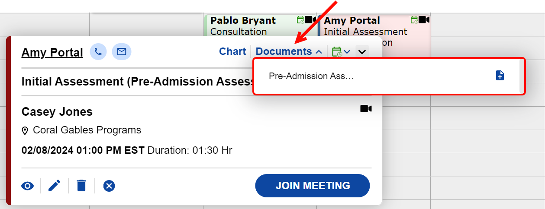The width and height of the screenshot is (545, 209).
Task: Expand the black chevron in popup header
Action: coord(362,51)
